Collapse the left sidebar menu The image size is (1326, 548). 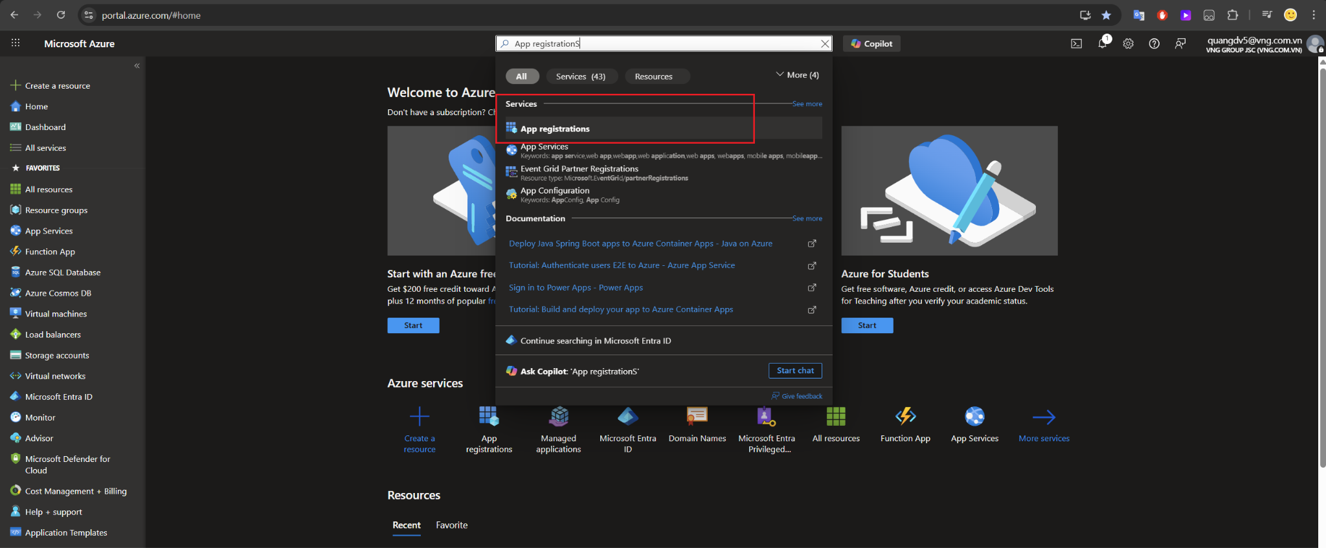(x=137, y=66)
